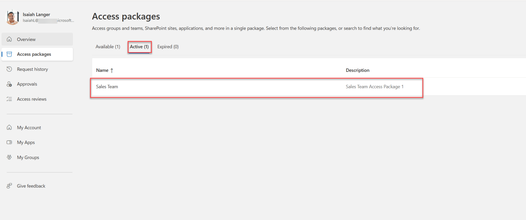The width and height of the screenshot is (526, 220).
Task: Select the My Account home icon
Action: point(10,127)
